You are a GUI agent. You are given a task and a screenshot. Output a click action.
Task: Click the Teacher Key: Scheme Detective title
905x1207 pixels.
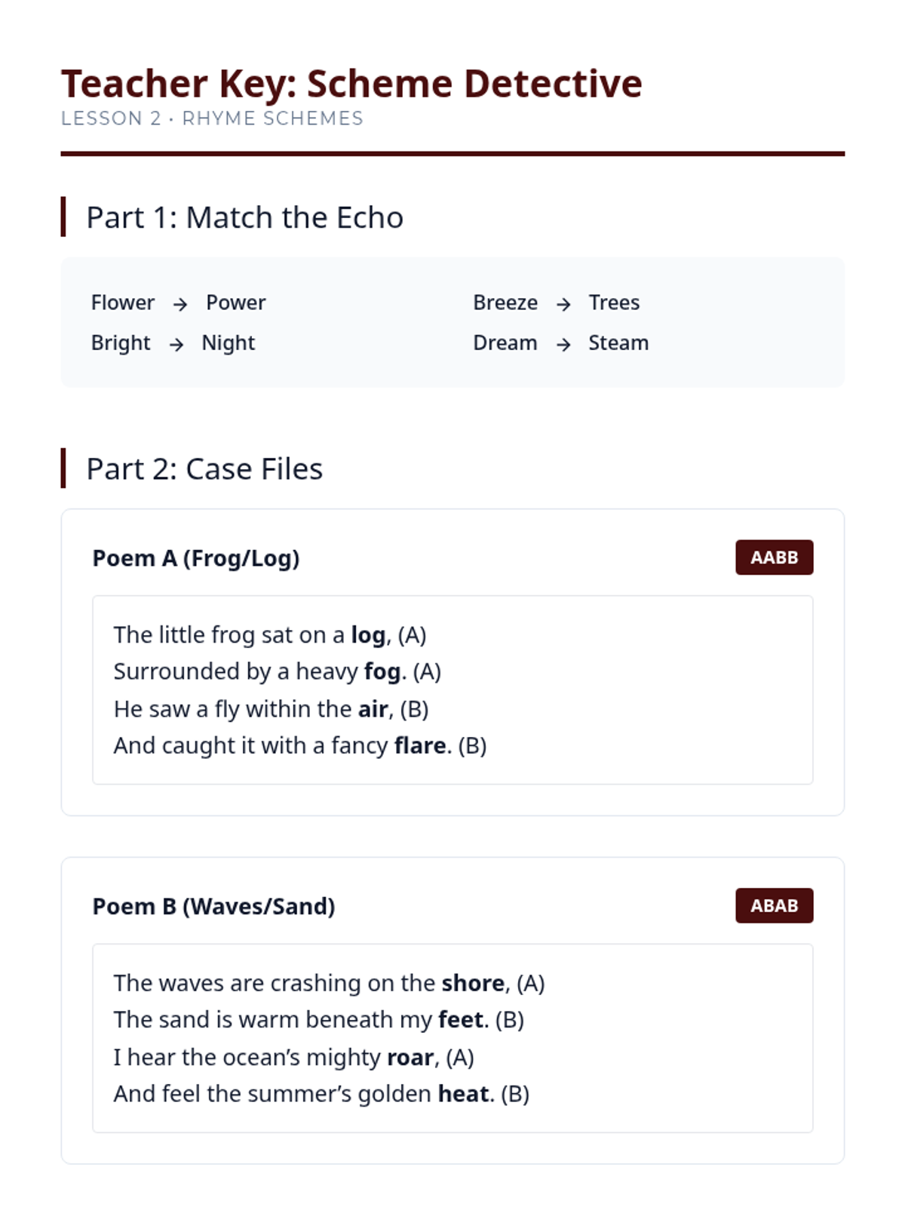(351, 83)
